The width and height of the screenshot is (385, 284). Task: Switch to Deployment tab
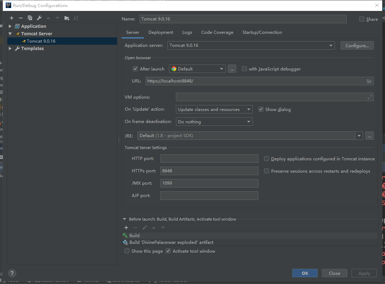(161, 32)
